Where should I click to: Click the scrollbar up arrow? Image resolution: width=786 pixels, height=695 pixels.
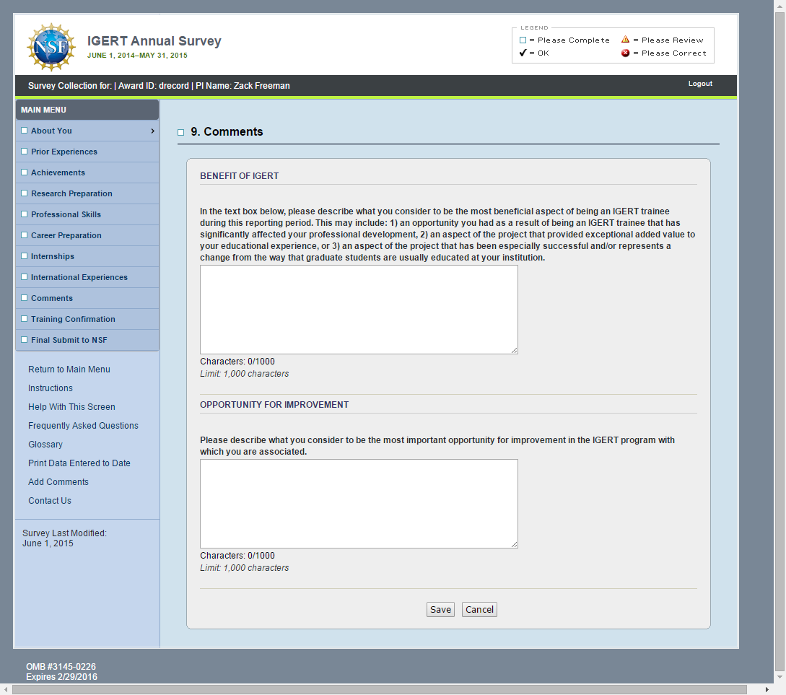(x=780, y=5)
